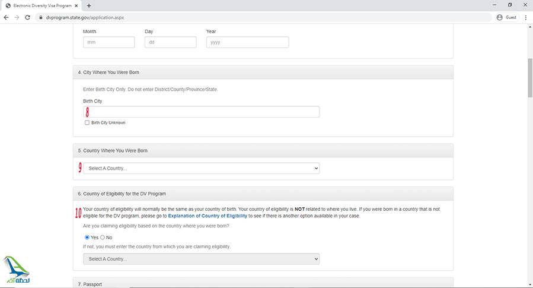Click the airplane logo in bottom-left corner
The height and width of the screenshot is (288, 533).
pos(15,270)
